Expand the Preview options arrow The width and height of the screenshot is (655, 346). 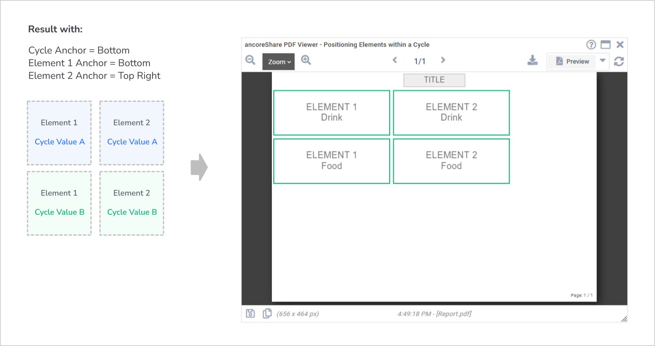603,60
